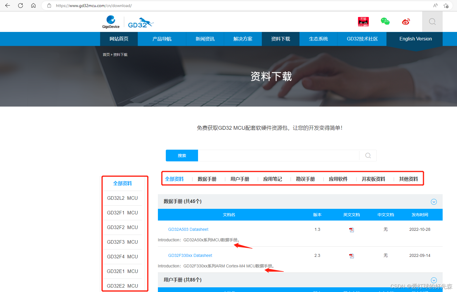Select the 全部资料 filter tab
Screen dimensions: 457x292
coord(174,179)
